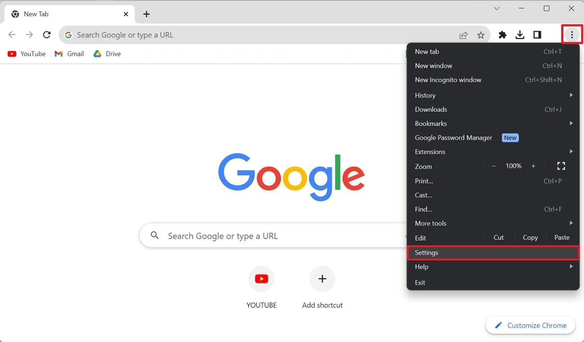Open a new tab with plus button

point(146,14)
